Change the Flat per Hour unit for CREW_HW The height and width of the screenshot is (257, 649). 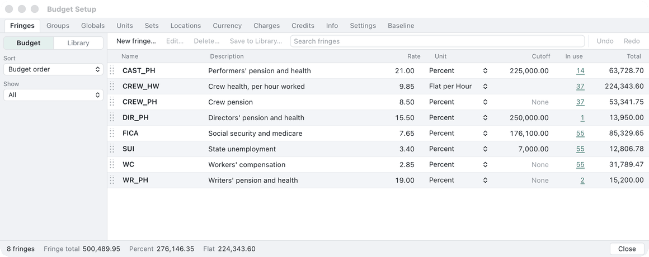[x=458, y=87]
